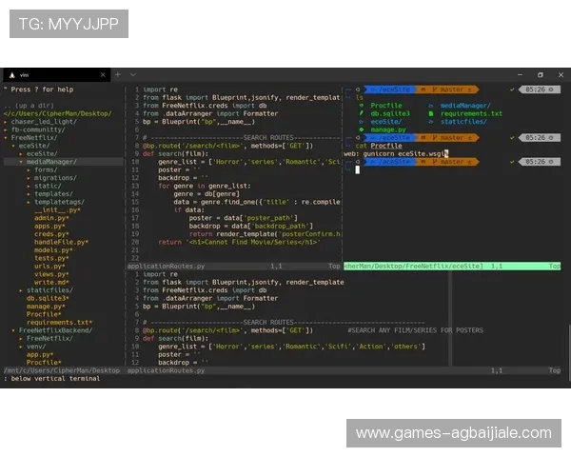Screen dimensions: 571x457
Task: Close the vim tab
Action: click(x=105, y=73)
